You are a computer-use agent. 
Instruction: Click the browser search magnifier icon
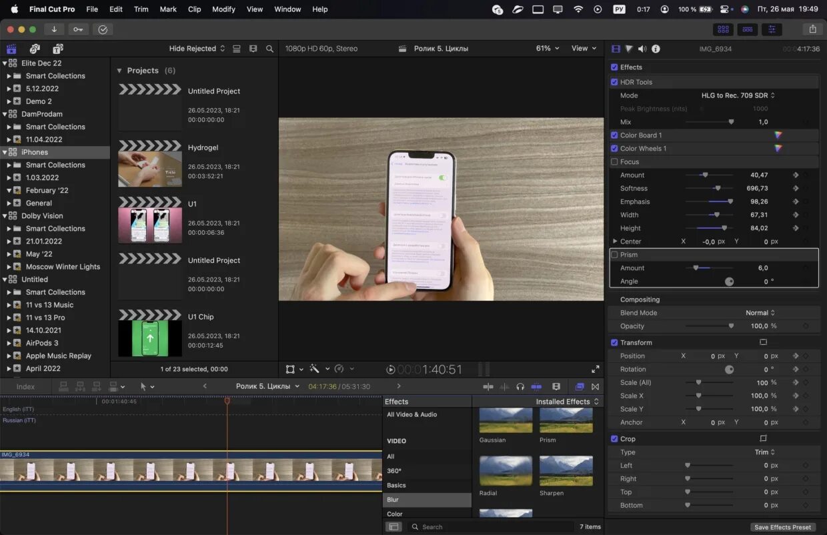pyautogui.click(x=269, y=49)
